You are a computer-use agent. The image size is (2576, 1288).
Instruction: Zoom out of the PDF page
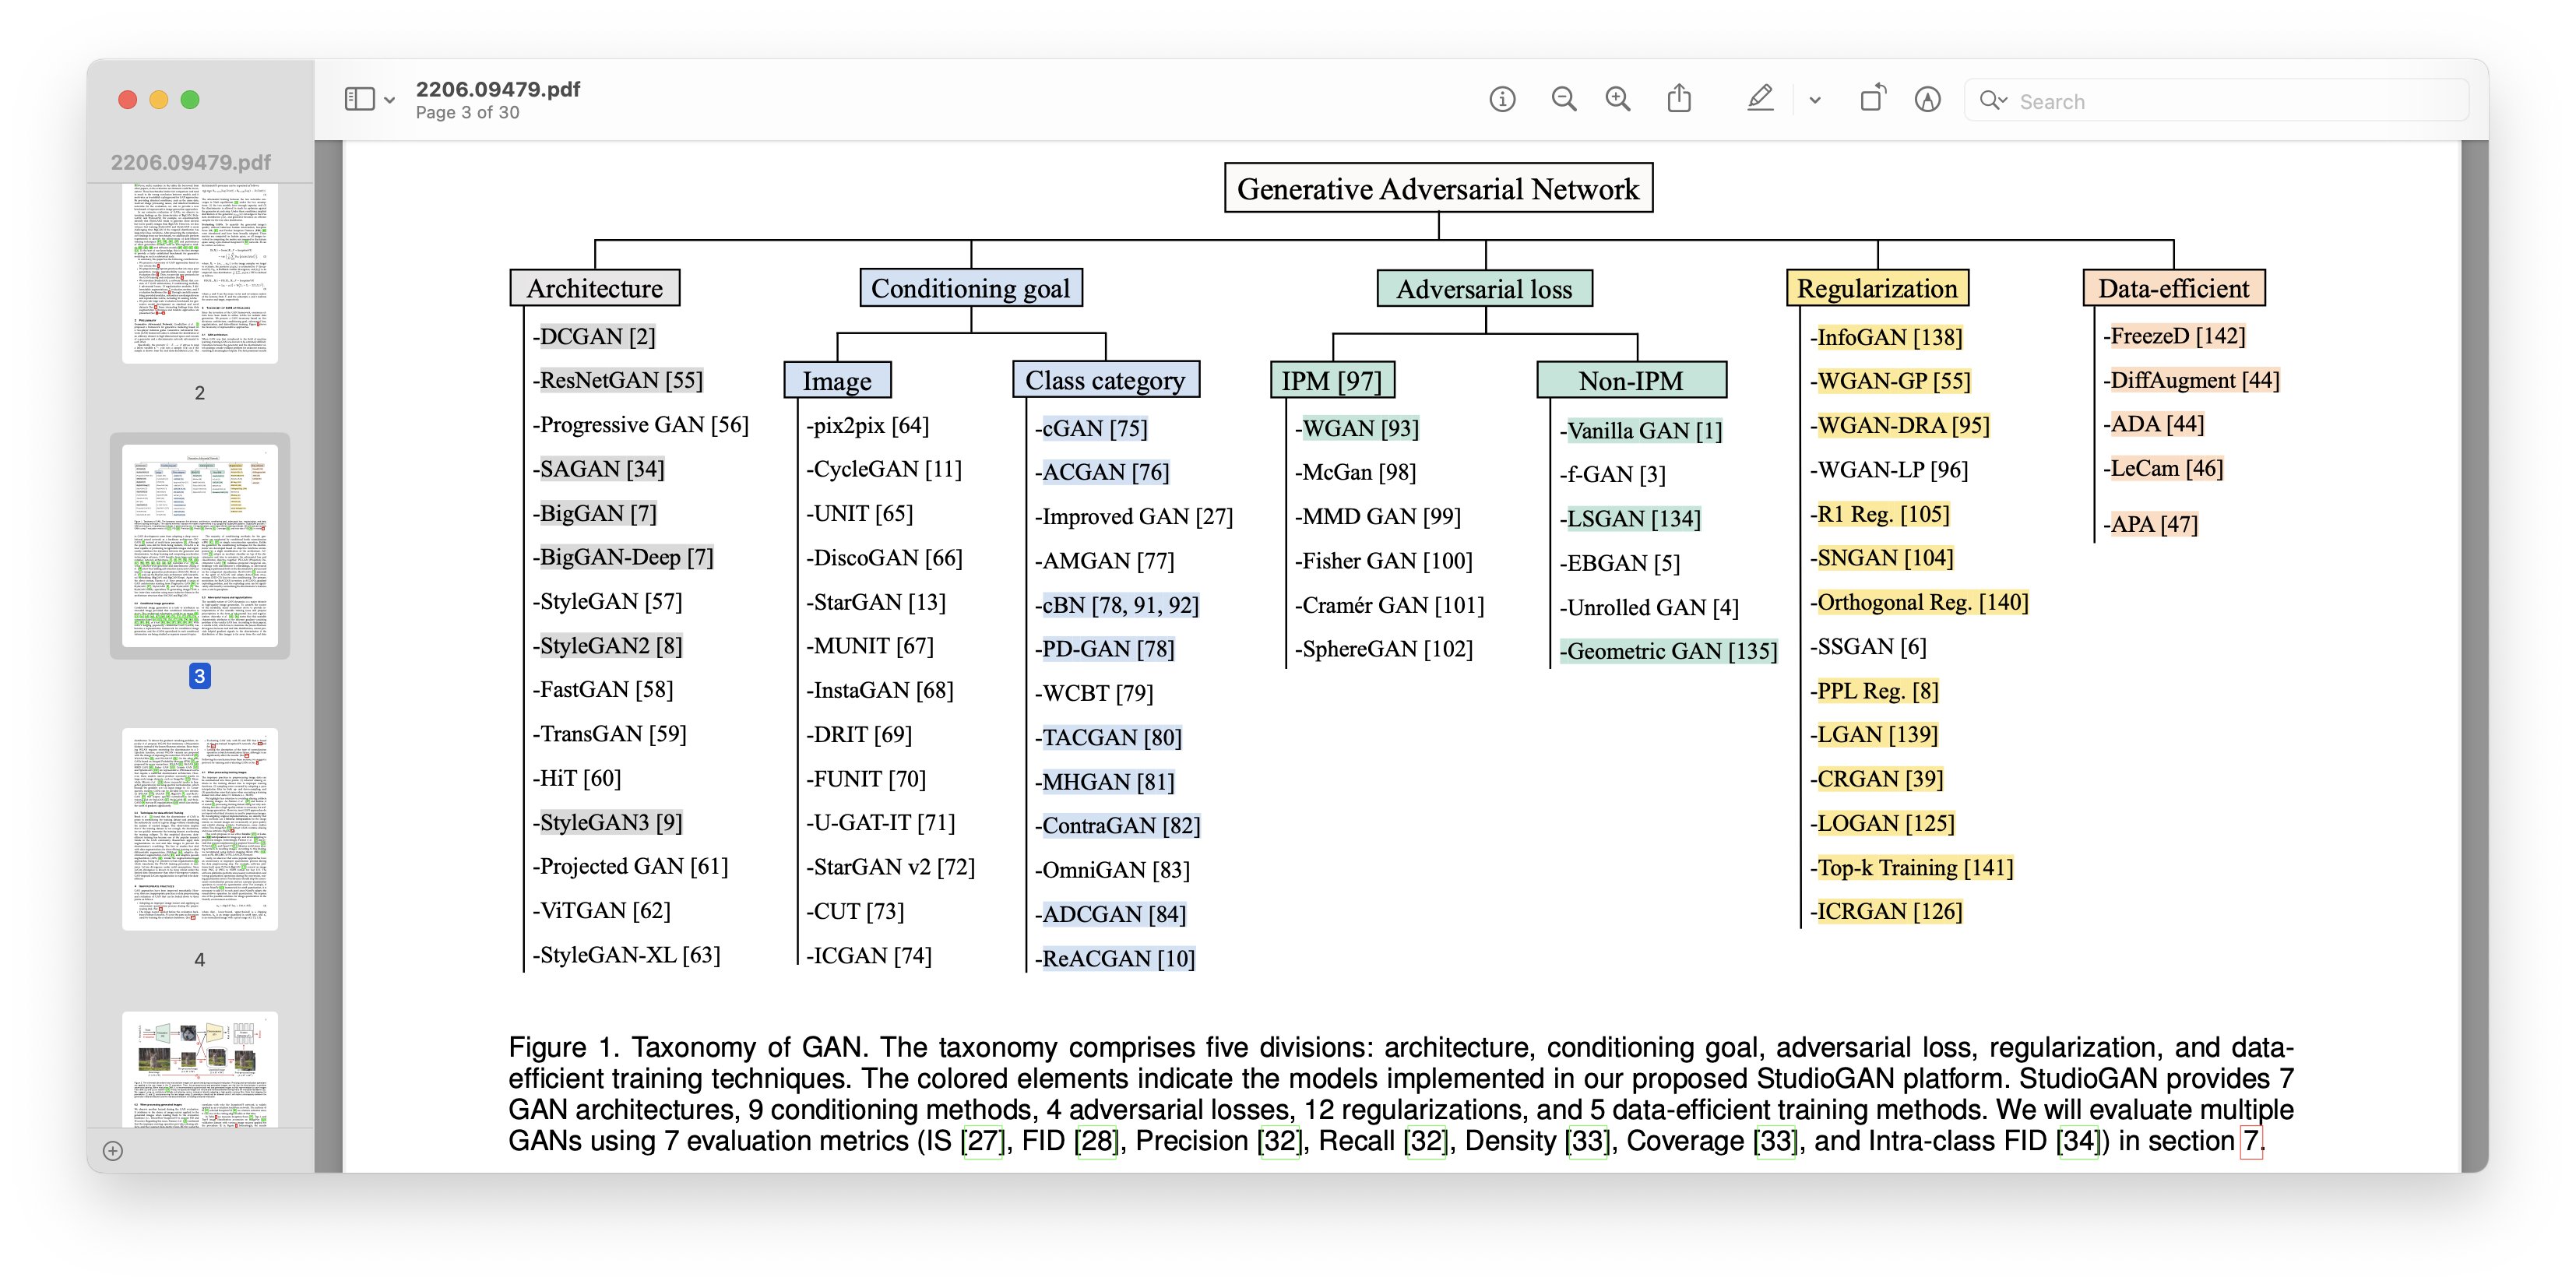coord(1564,100)
